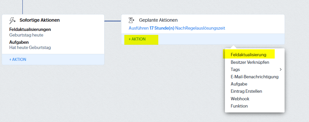Viewport: 309px width, 122px height.
Task: Click the Sofortige Aktionen card heading
Action: (40, 20)
